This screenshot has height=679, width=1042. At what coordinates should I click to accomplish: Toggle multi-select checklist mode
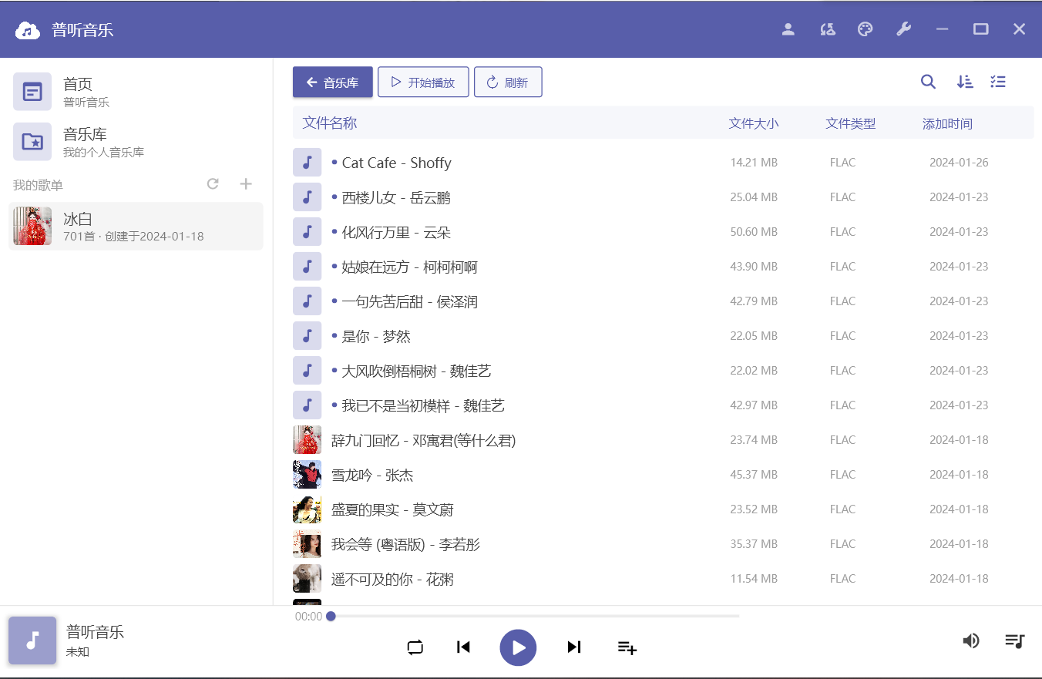pyautogui.click(x=998, y=82)
